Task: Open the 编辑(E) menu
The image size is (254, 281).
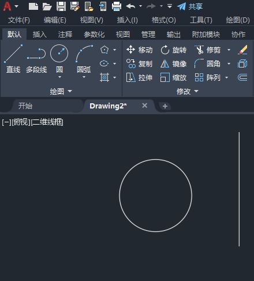Action: coord(55,20)
